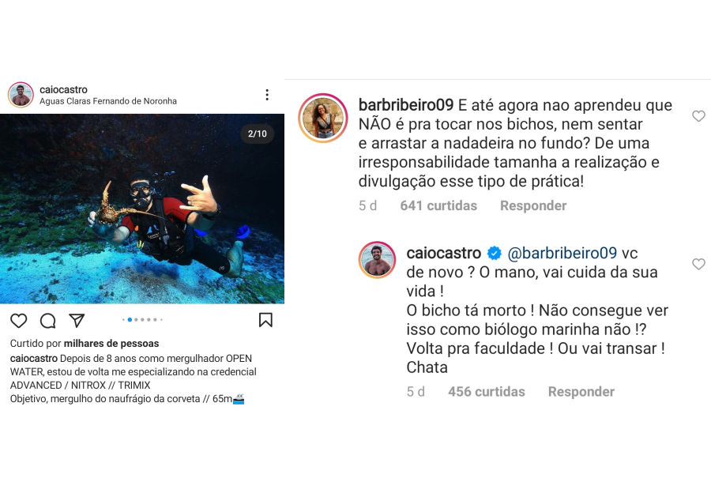Open comments with the speech bubble icon
This screenshot has height=482, width=711.
click(x=47, y=321)
